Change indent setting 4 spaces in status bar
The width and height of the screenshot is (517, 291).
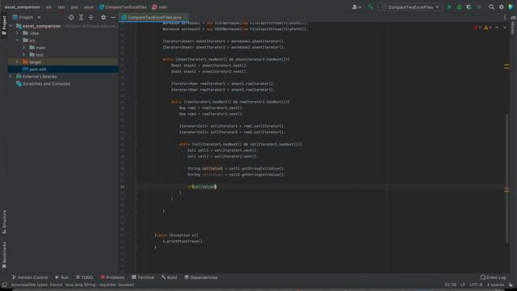tap(495, 285)
